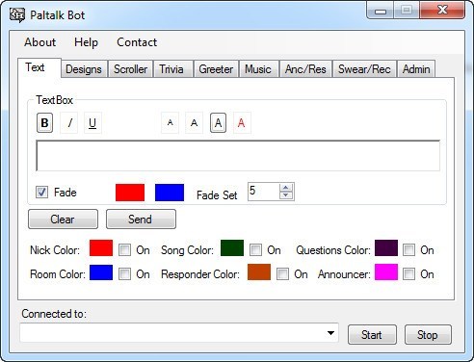The width and height of the screenshot is (474, 362).
Task: Enable the Questions Color On checkbox
Action: pos(408,249)
